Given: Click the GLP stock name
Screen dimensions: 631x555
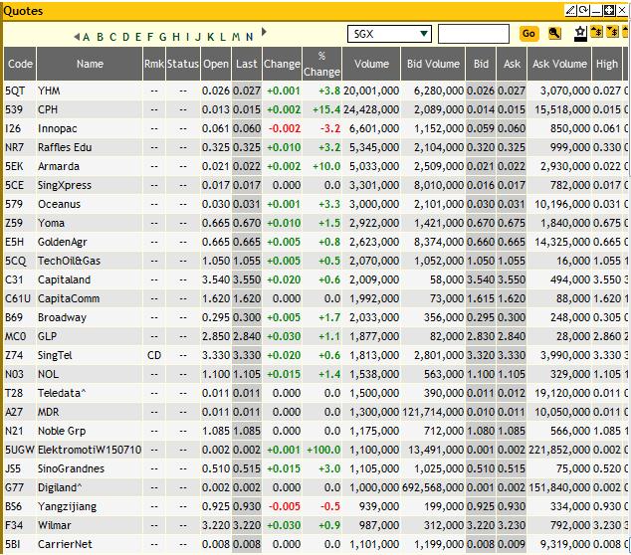Looking at the screenshot, I should click(47, 336).
